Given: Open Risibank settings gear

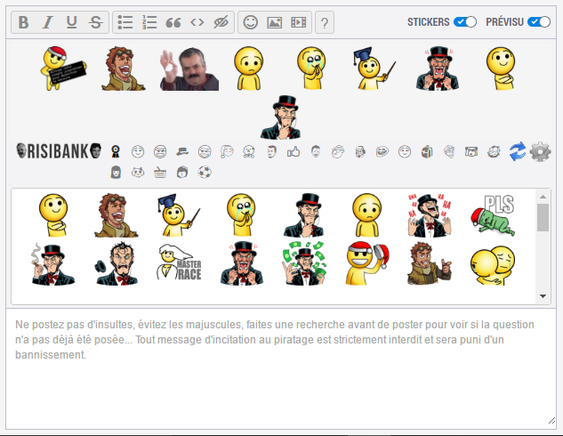Looking at the screenshot, I should [x=541, y=151].
